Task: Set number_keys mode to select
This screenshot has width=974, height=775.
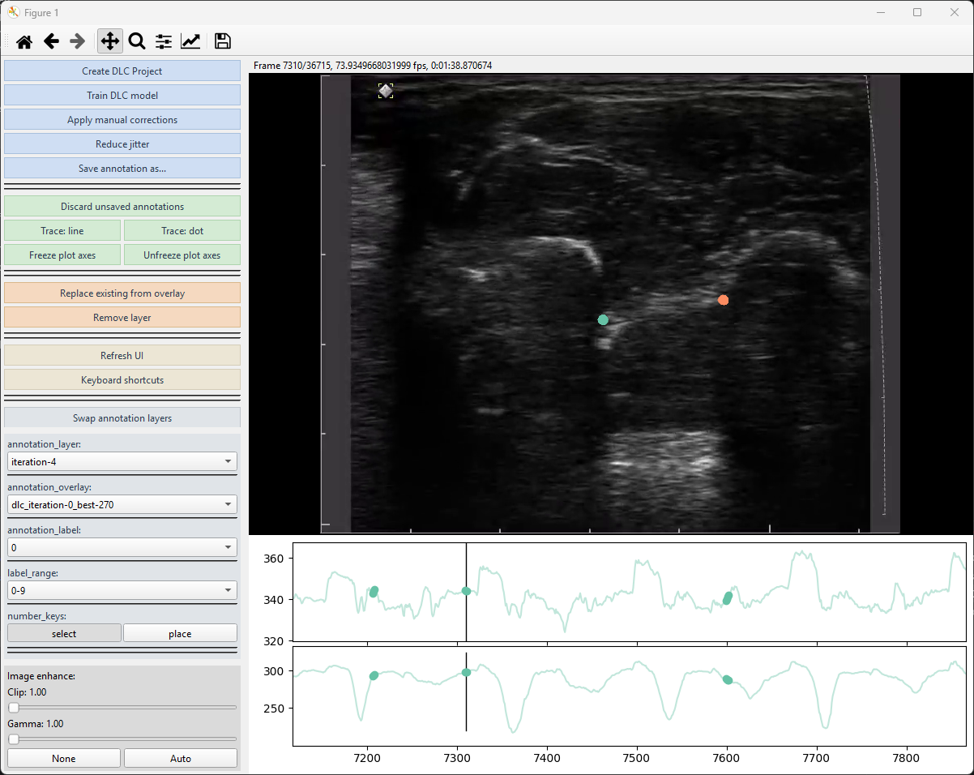Action: (x=64, y=633)
